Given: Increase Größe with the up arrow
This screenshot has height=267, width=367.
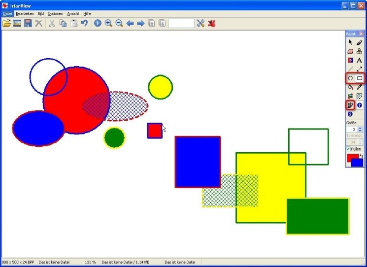Looking at the screenshot, I should coord(360,128).
